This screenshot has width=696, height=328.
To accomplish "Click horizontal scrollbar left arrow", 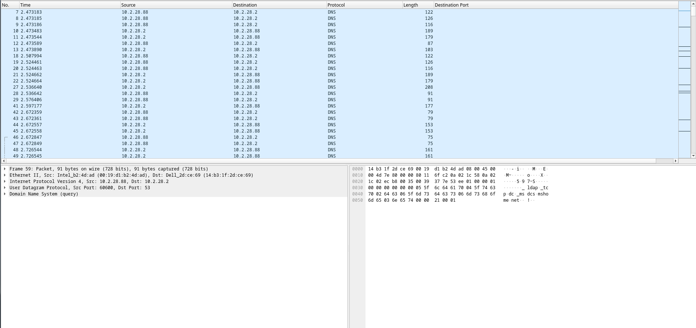I will pyautogui.click(x=4, y=161).
